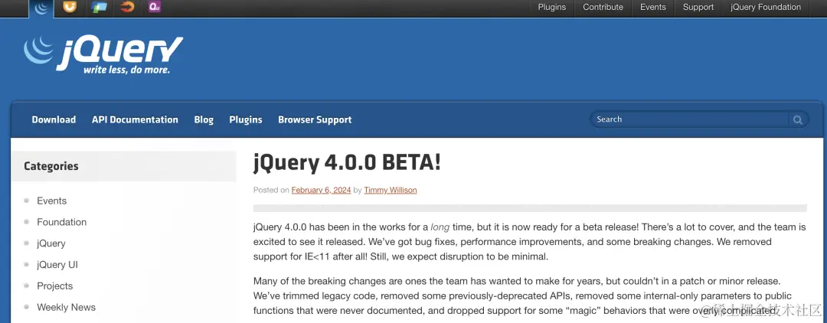The image size is (827, 323).
Task: Open Plugins in the top bar
Action: 551,7
